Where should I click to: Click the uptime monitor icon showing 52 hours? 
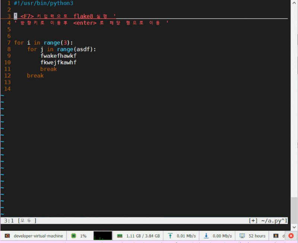[243, 236]
